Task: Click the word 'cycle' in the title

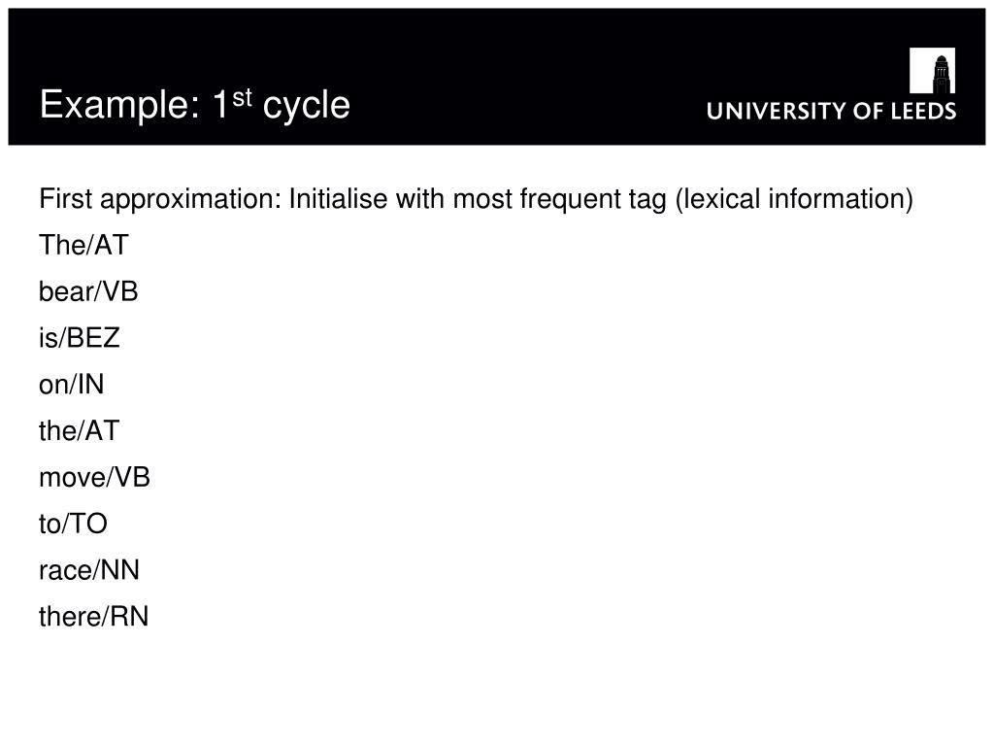Action: [306, 107]
